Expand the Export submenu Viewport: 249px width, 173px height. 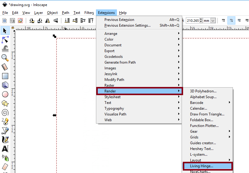pos(139,51)
